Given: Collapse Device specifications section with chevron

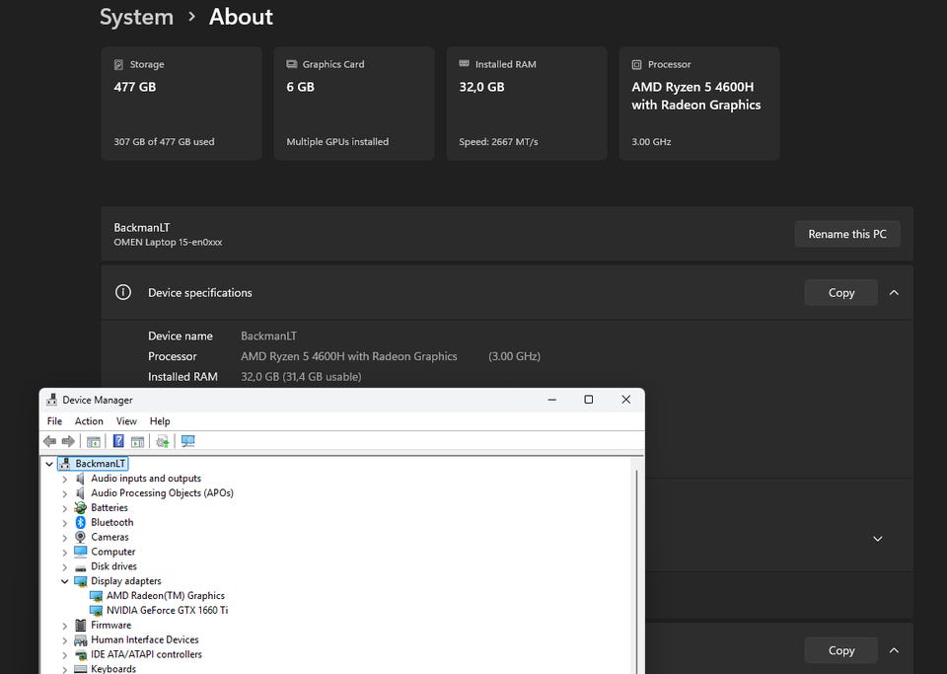Looking at the screenshot, I should point(894,292).
